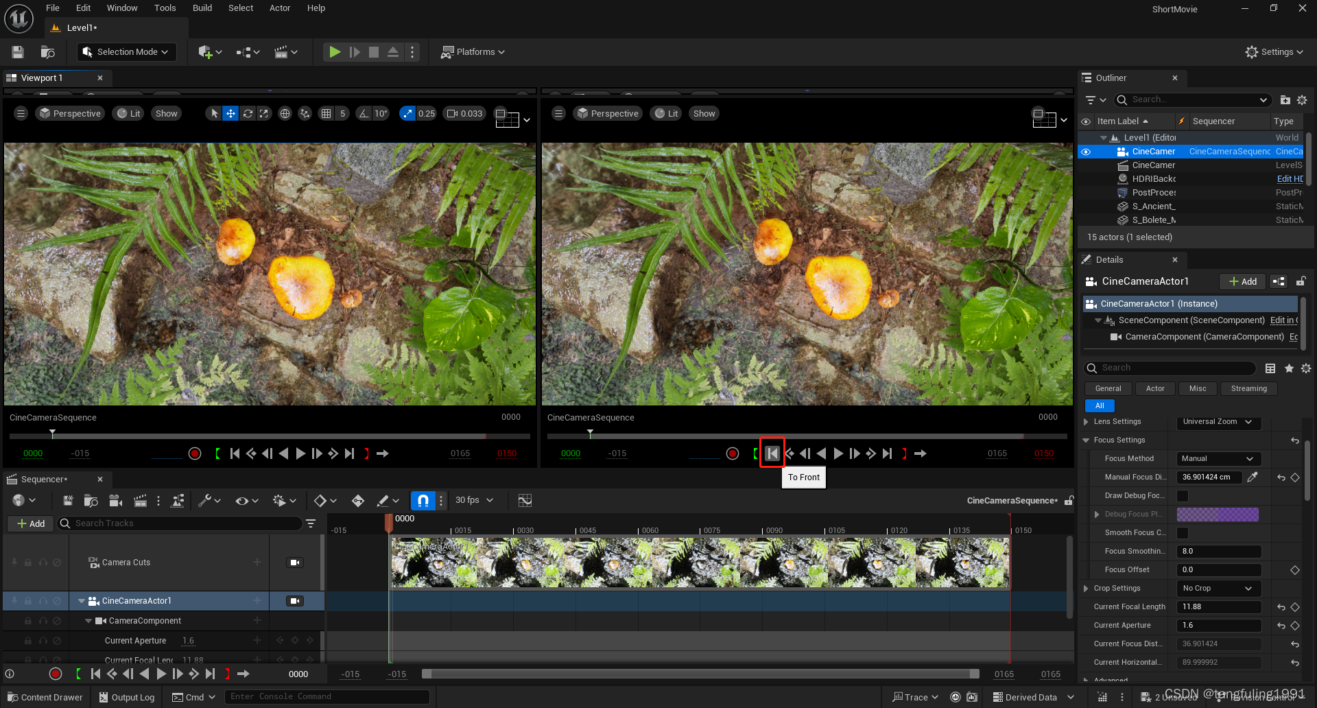Click the Sequencer Render Movie clapper icon
1317x708 pixels.
(140, 501)
